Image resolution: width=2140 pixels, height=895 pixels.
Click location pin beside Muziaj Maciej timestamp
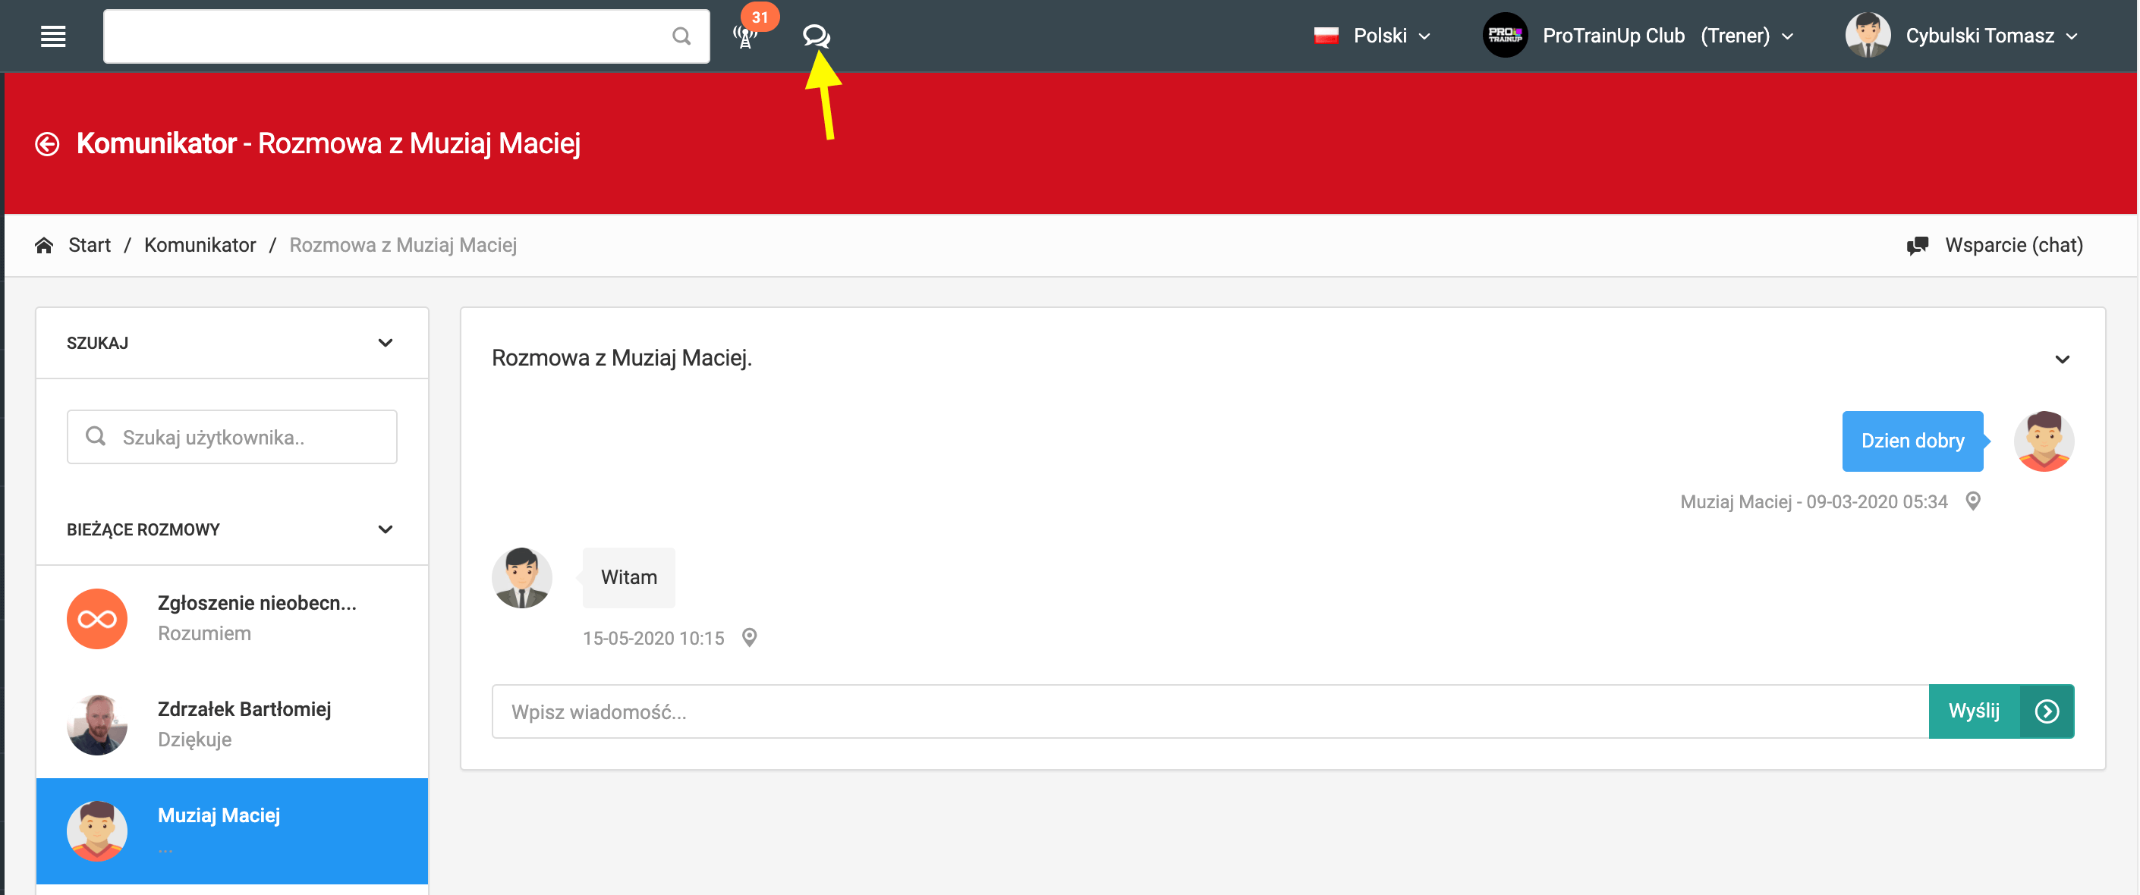[x=1972, y=501]
